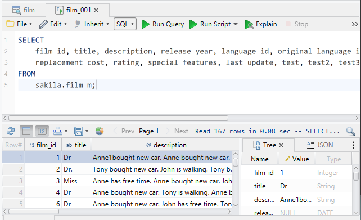
Task: Click Tree panel vertical scrollbar thumb
Action: [356, 176]
